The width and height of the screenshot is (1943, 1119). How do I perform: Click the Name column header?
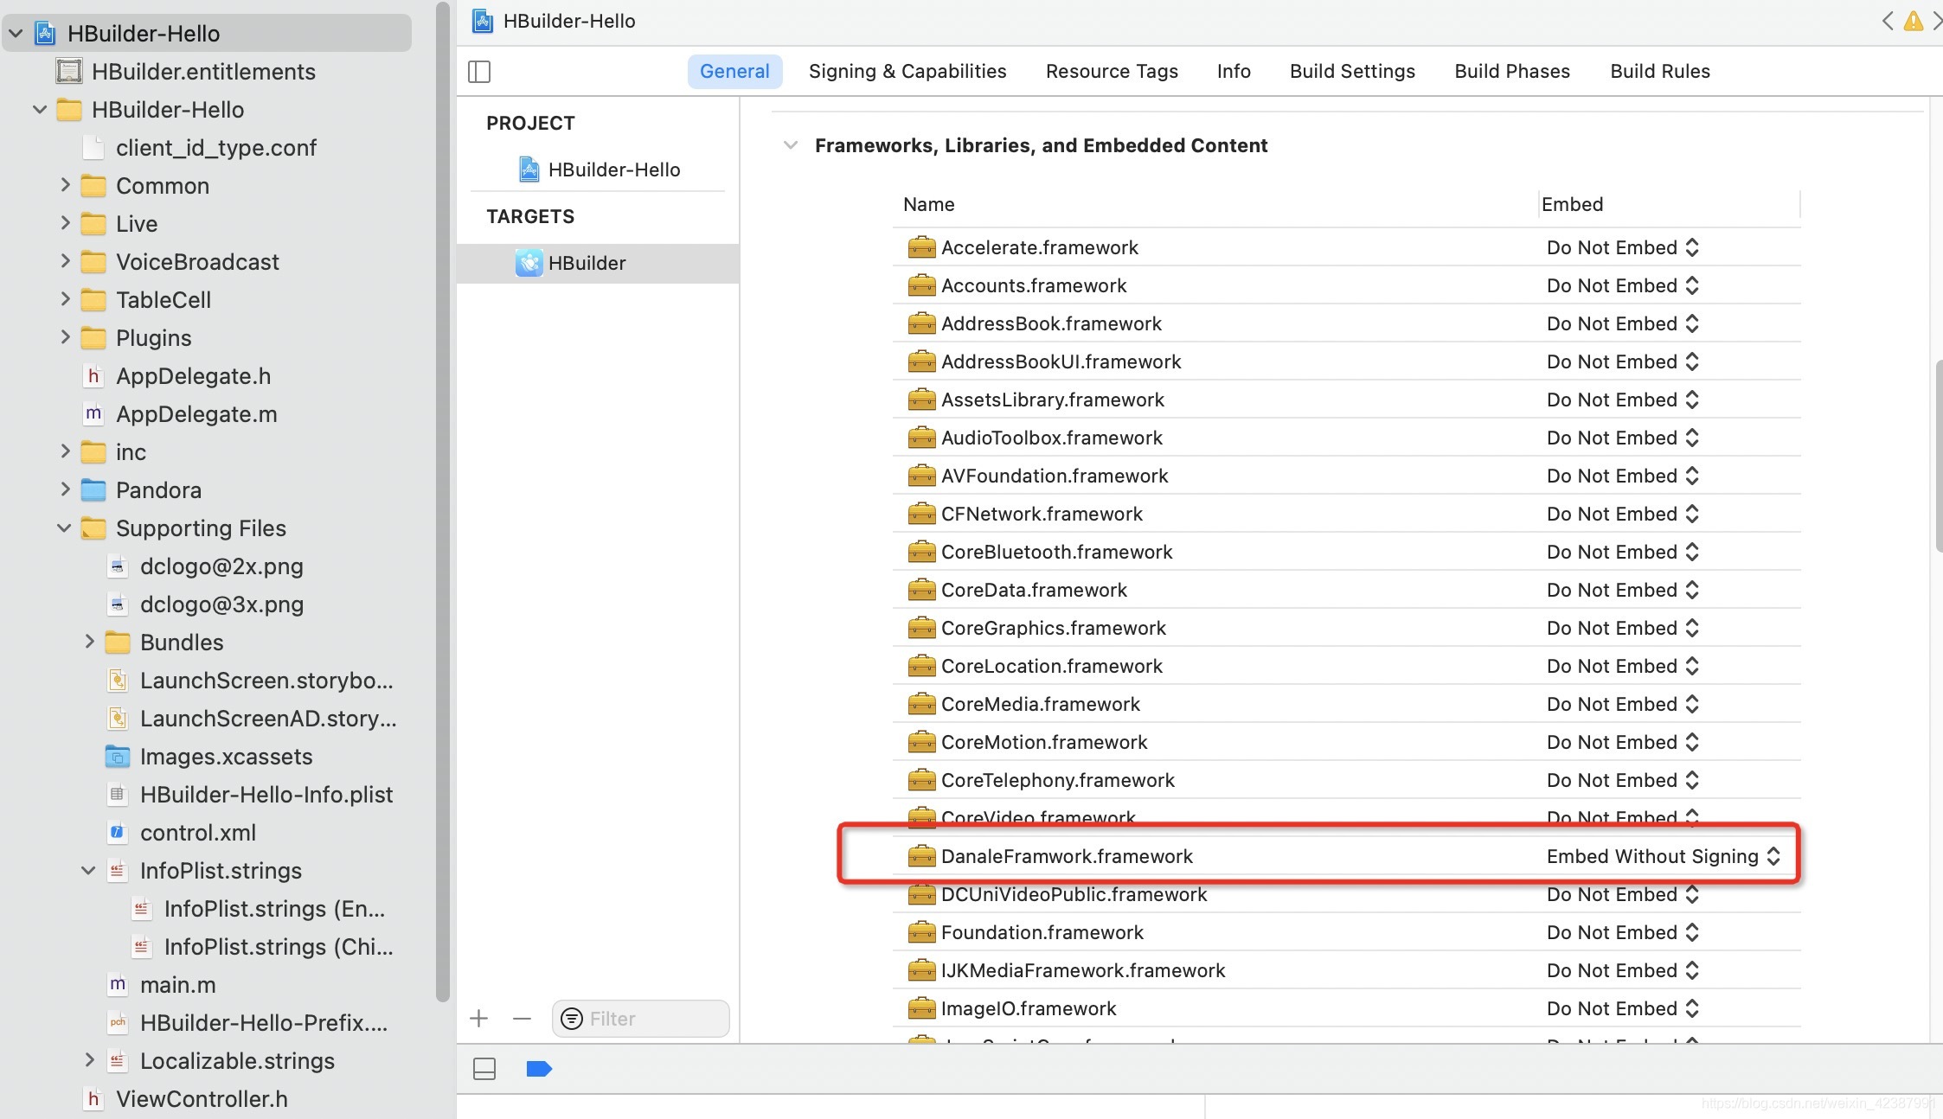click(928, 204)
